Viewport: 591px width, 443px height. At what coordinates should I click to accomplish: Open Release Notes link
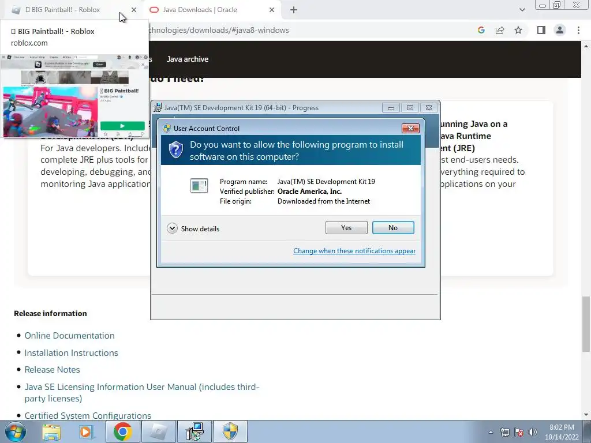point(52,370)
